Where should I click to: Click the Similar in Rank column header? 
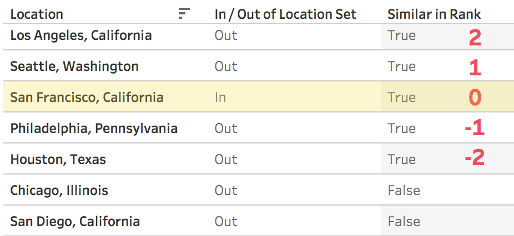click(x=434, y=14)
